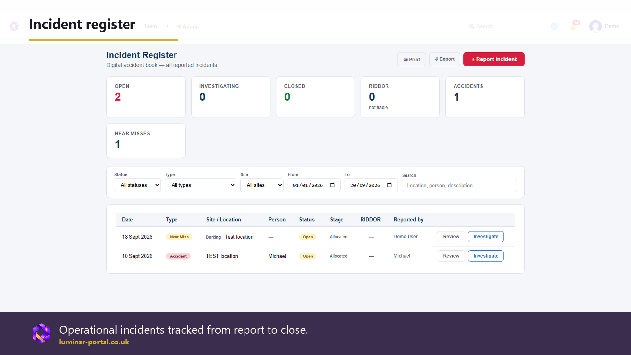Select the RIDDOR notifiable stat card
The width and height of the screenshot is (631, 355).
[400, 97]
